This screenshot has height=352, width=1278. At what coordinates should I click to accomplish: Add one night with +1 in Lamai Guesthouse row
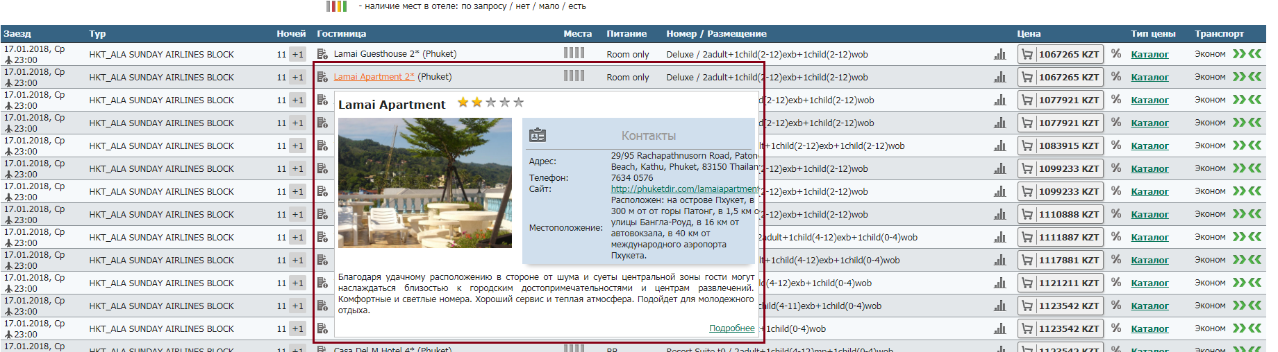click(x=298, y=54)
